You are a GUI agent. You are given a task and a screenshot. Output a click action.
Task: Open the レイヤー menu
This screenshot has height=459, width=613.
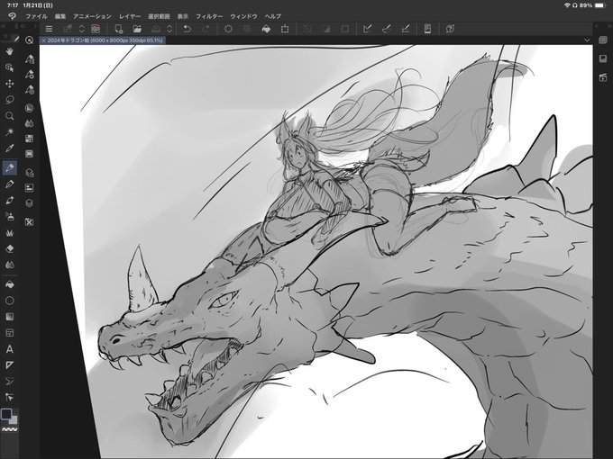[130, 16]
